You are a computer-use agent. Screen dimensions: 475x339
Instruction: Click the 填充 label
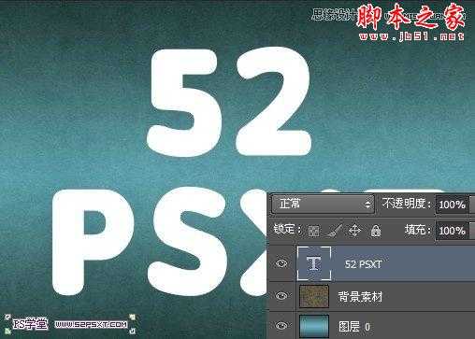417,230
